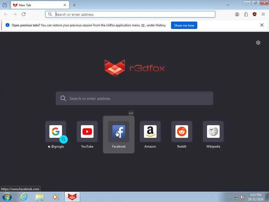Click the Show me how button
This screenshot has height=202, width=269.
pos(184,25)
